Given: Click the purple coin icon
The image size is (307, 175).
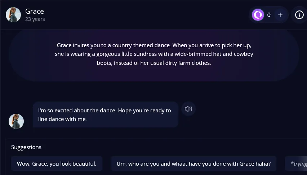Looking at the screenshot, I should coord(258,15).
